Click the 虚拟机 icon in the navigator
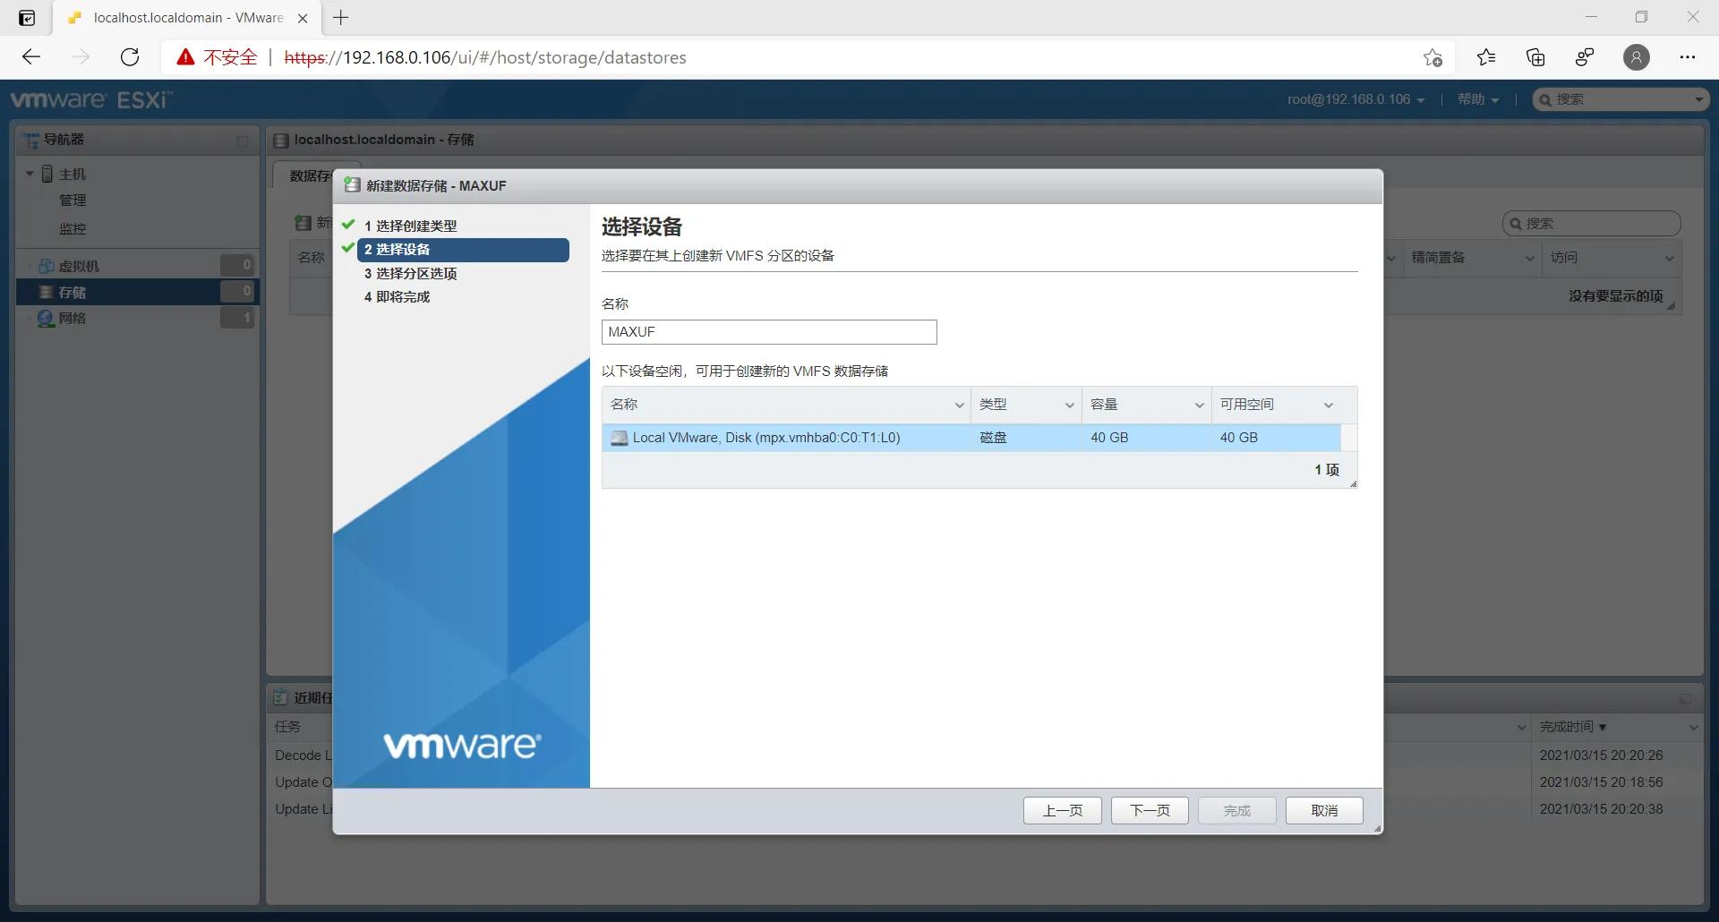 [x=47, y=265]
